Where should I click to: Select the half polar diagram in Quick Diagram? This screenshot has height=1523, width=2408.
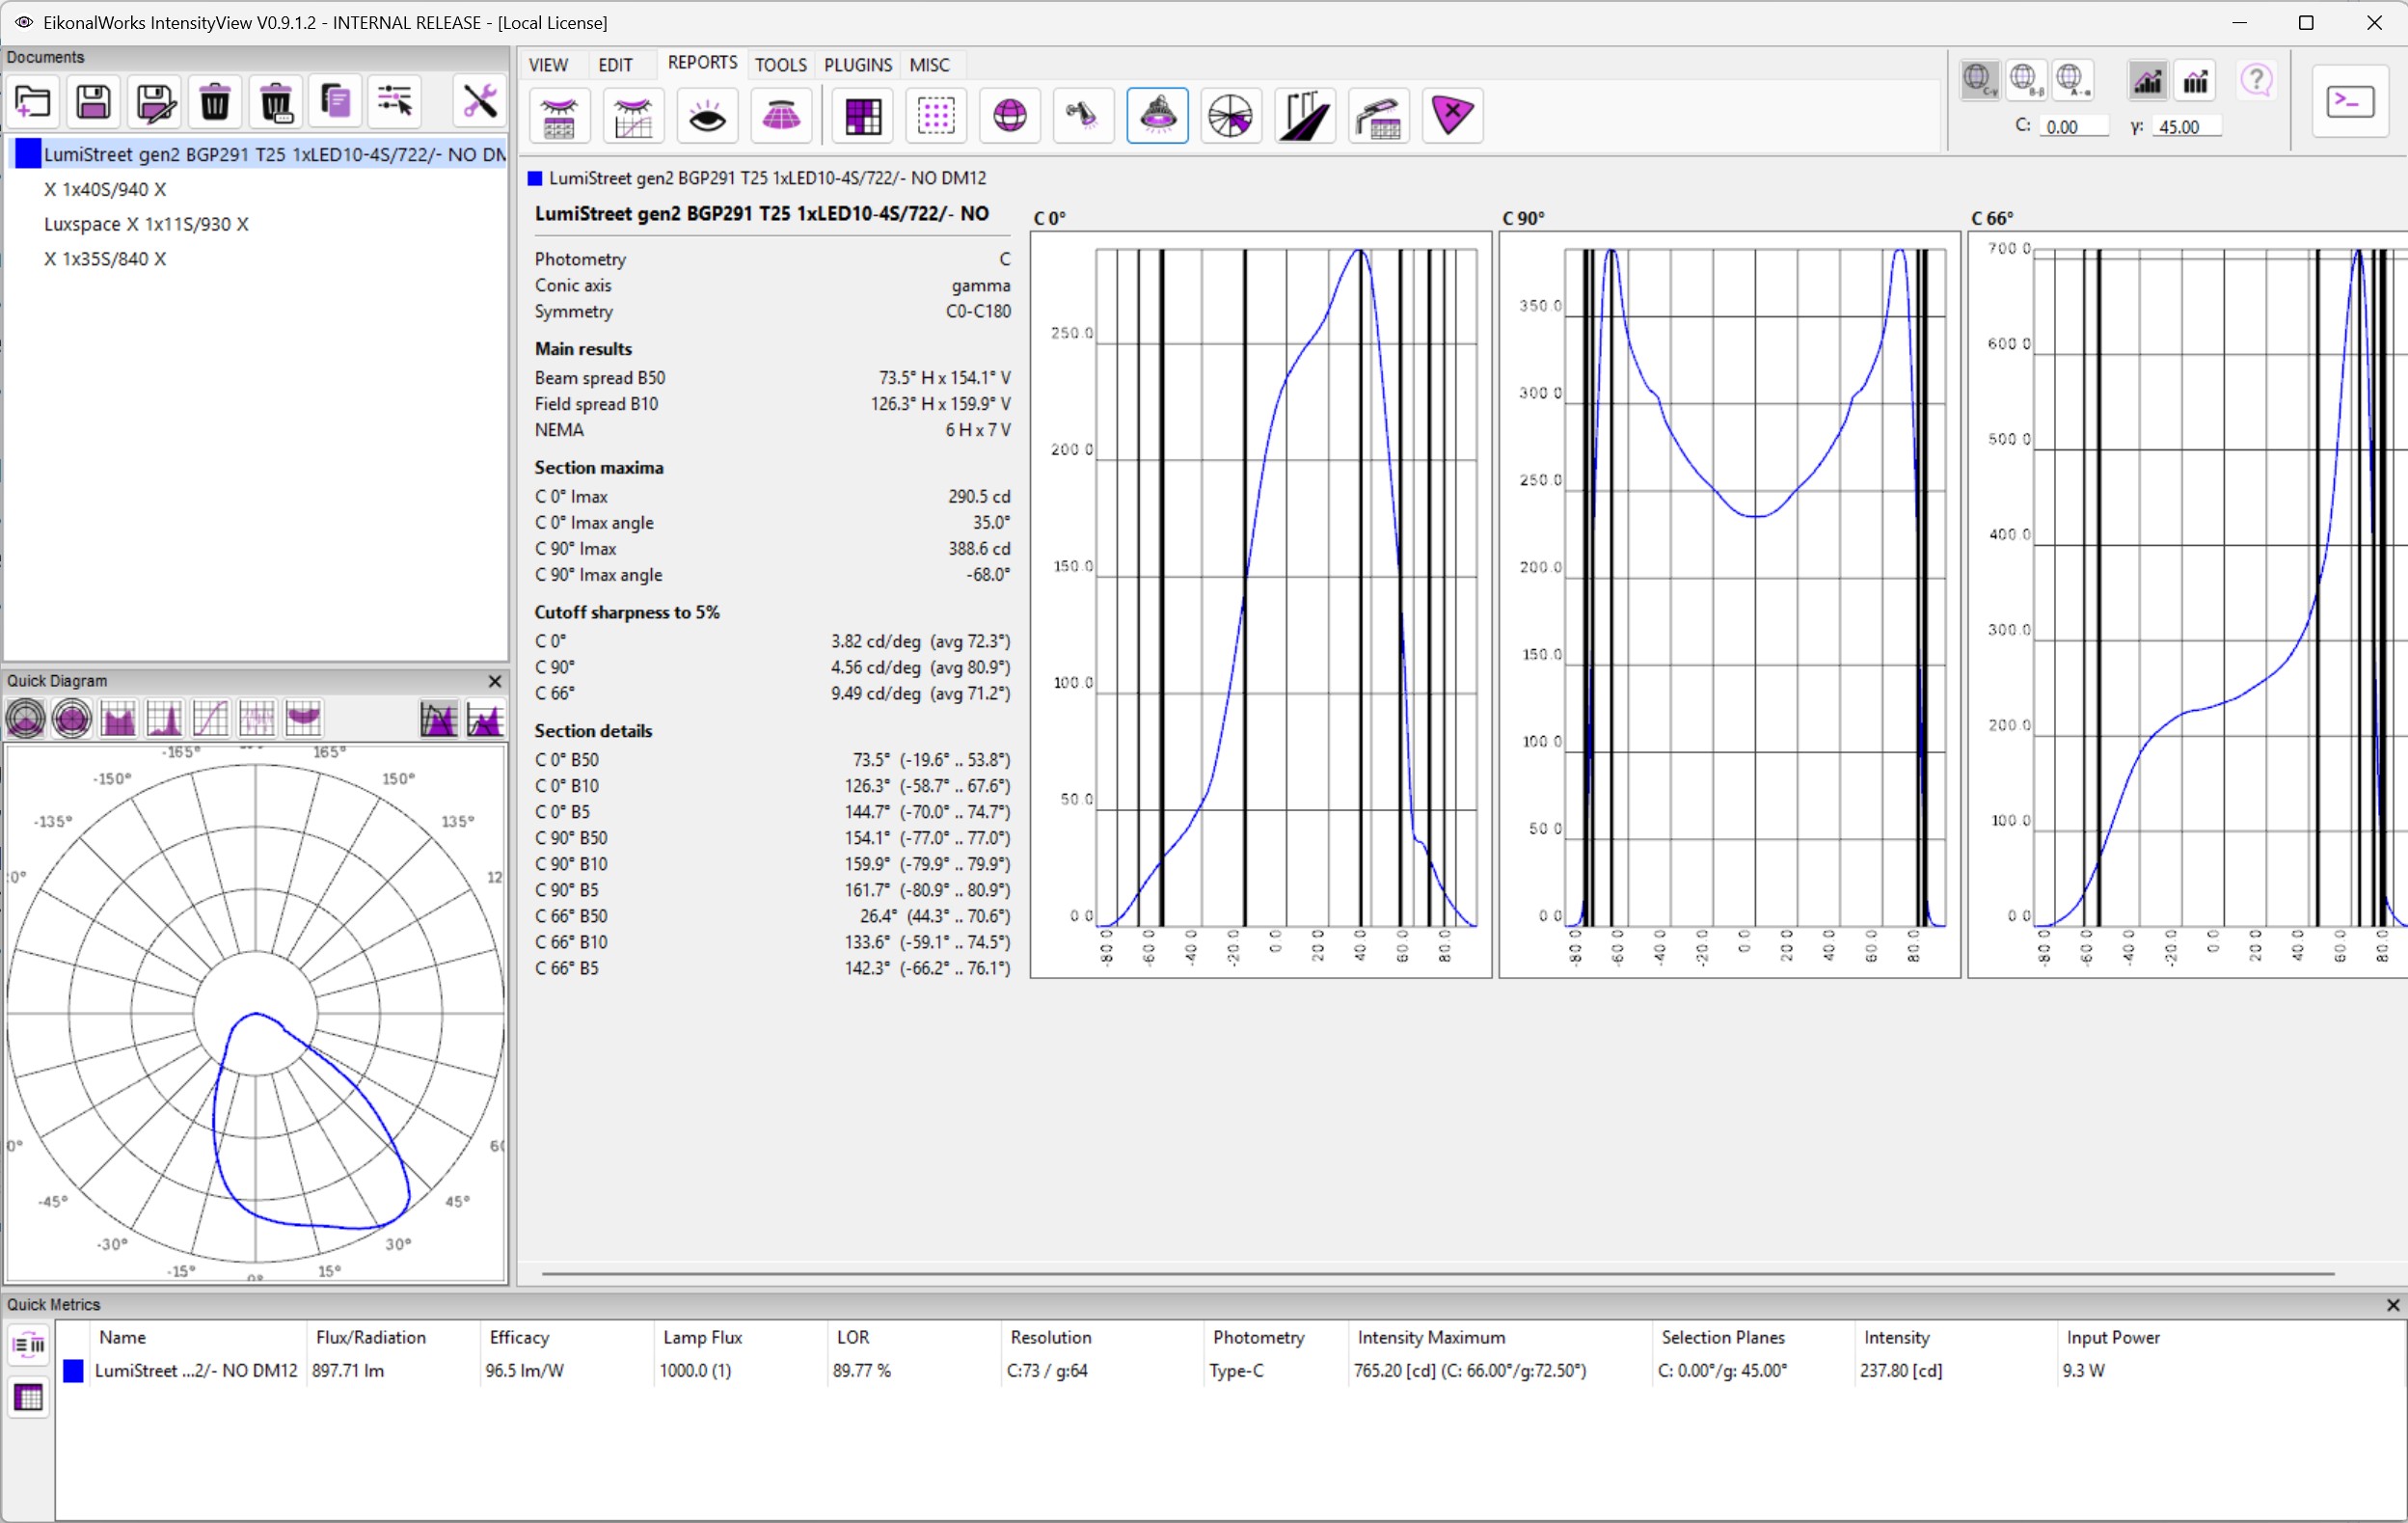tap(26, 718)
